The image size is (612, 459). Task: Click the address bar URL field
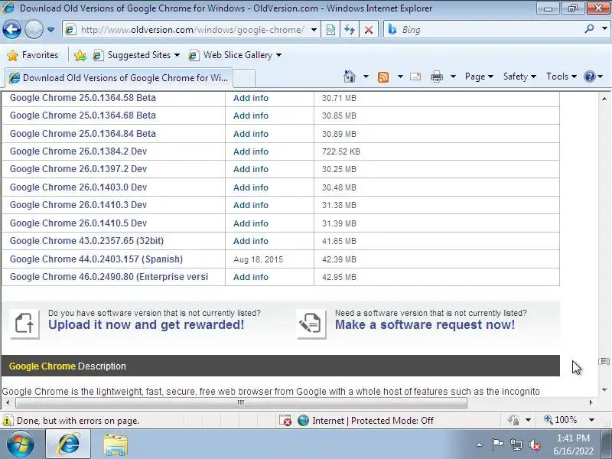[x=191, y=30]
